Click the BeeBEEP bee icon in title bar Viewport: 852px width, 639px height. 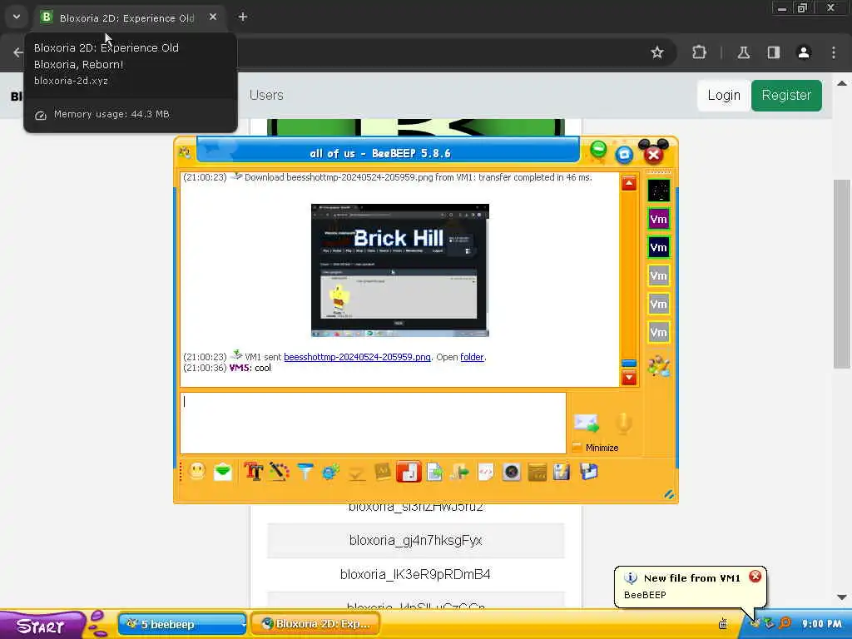(x=184, y=152)
